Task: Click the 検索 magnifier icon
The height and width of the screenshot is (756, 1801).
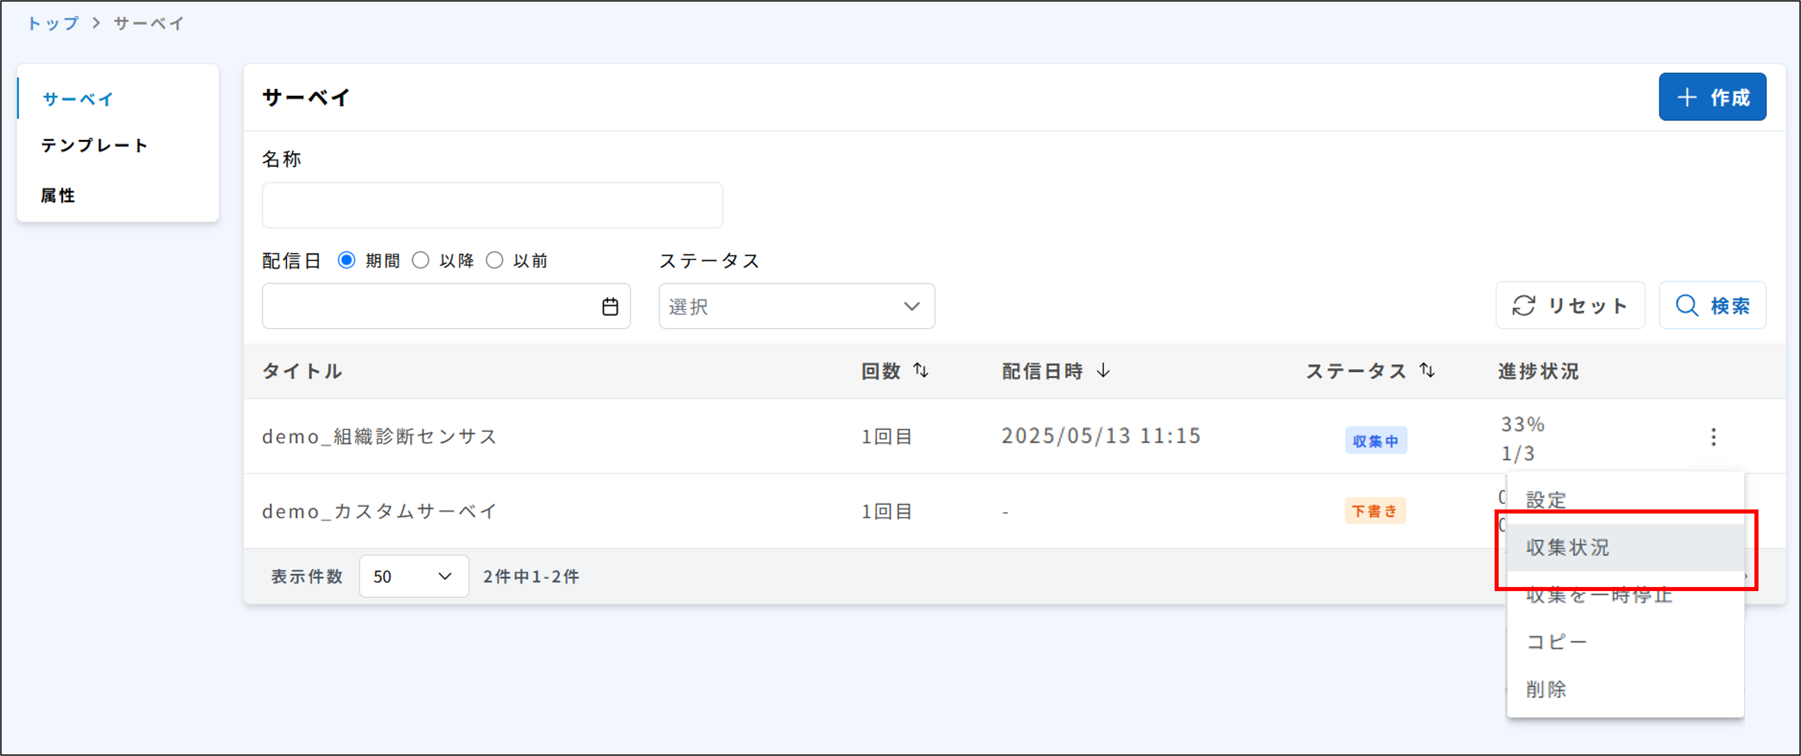Action: click(x=1687, y=305)
